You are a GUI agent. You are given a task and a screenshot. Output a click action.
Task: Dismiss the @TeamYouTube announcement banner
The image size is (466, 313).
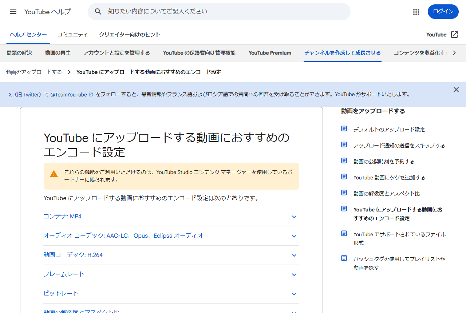point(456,90)
